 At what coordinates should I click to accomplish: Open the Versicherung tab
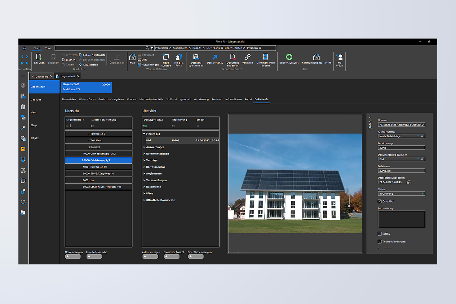coord(201,99)
